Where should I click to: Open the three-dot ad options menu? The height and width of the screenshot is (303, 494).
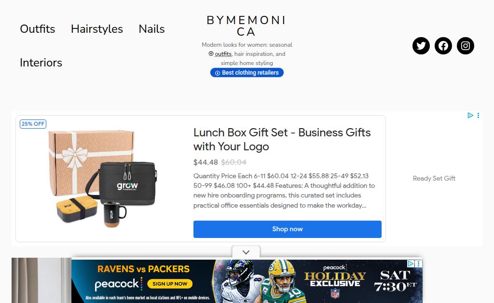(x=478, y=116)
